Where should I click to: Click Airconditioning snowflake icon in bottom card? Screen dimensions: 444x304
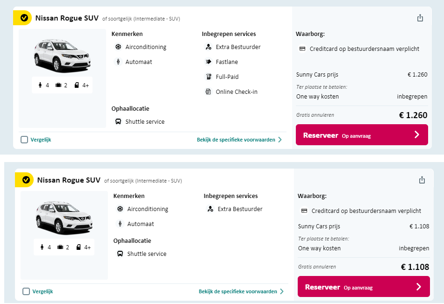(x=120, y=209)
